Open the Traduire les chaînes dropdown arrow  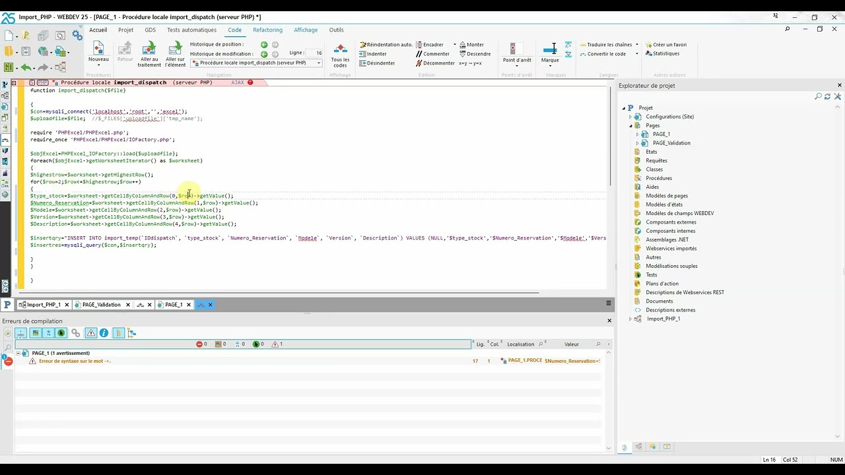tap(637, 45)
